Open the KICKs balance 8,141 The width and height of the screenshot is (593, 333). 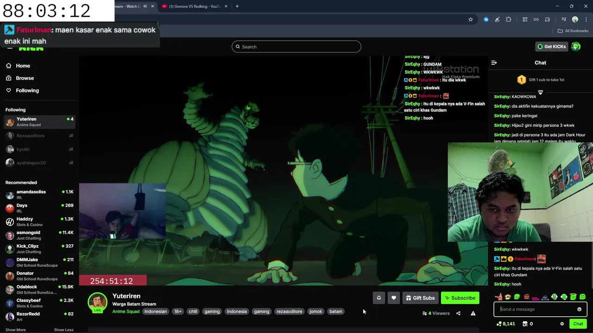click(x=505, y=324)
